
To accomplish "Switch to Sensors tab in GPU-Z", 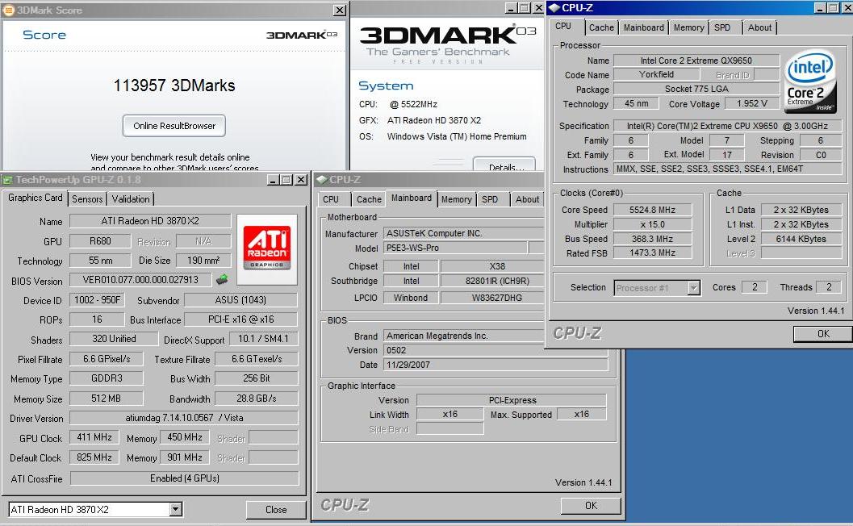I will [x=87, y=199].
